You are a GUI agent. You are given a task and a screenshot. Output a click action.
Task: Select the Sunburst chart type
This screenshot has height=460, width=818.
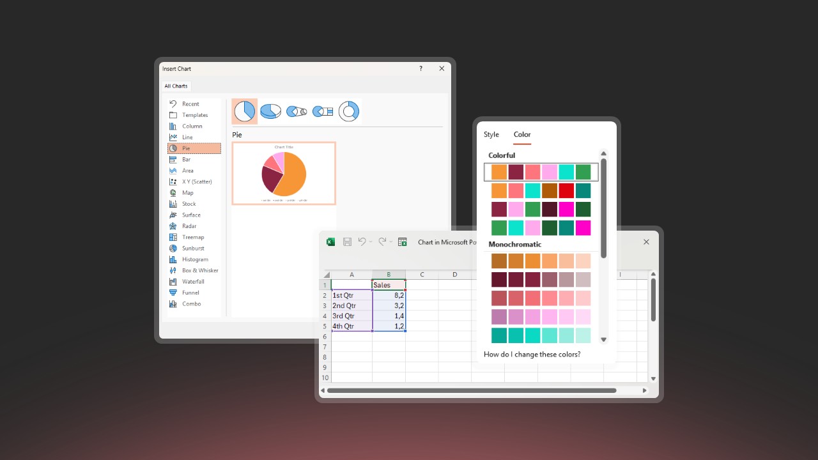pos(194,249)
